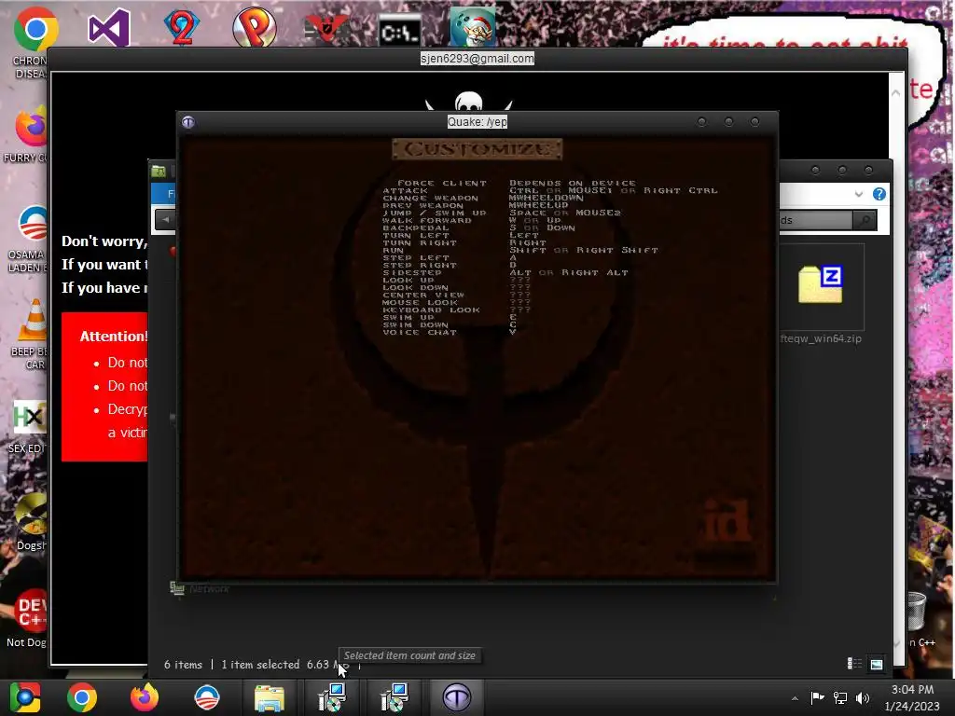Image resolution: width=955 pixels, height=716 pixels.
Task: Open the Visual Studio desktop icon
Action: (x=109, y=27)
